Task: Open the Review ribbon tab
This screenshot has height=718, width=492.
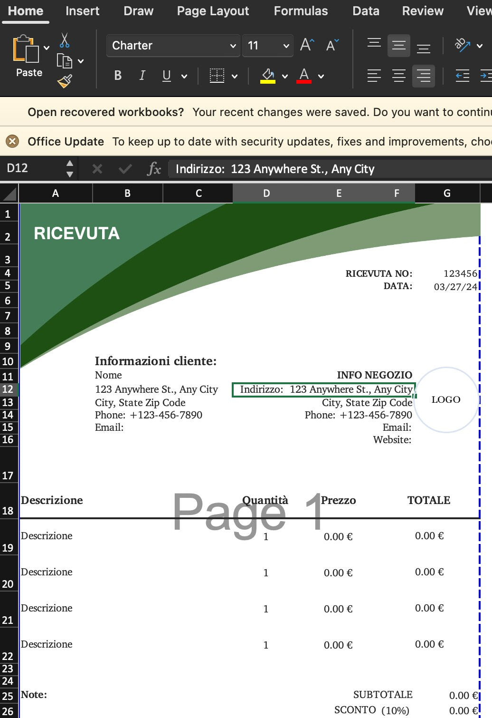Action: [x=423, y=11]
